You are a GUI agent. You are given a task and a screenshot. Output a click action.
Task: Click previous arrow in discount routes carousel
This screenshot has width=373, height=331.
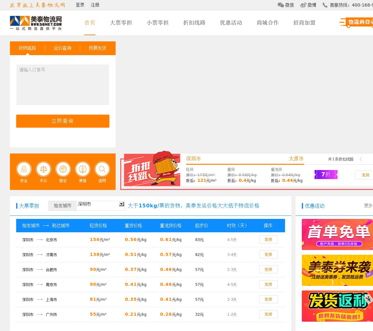coord(361,159)
